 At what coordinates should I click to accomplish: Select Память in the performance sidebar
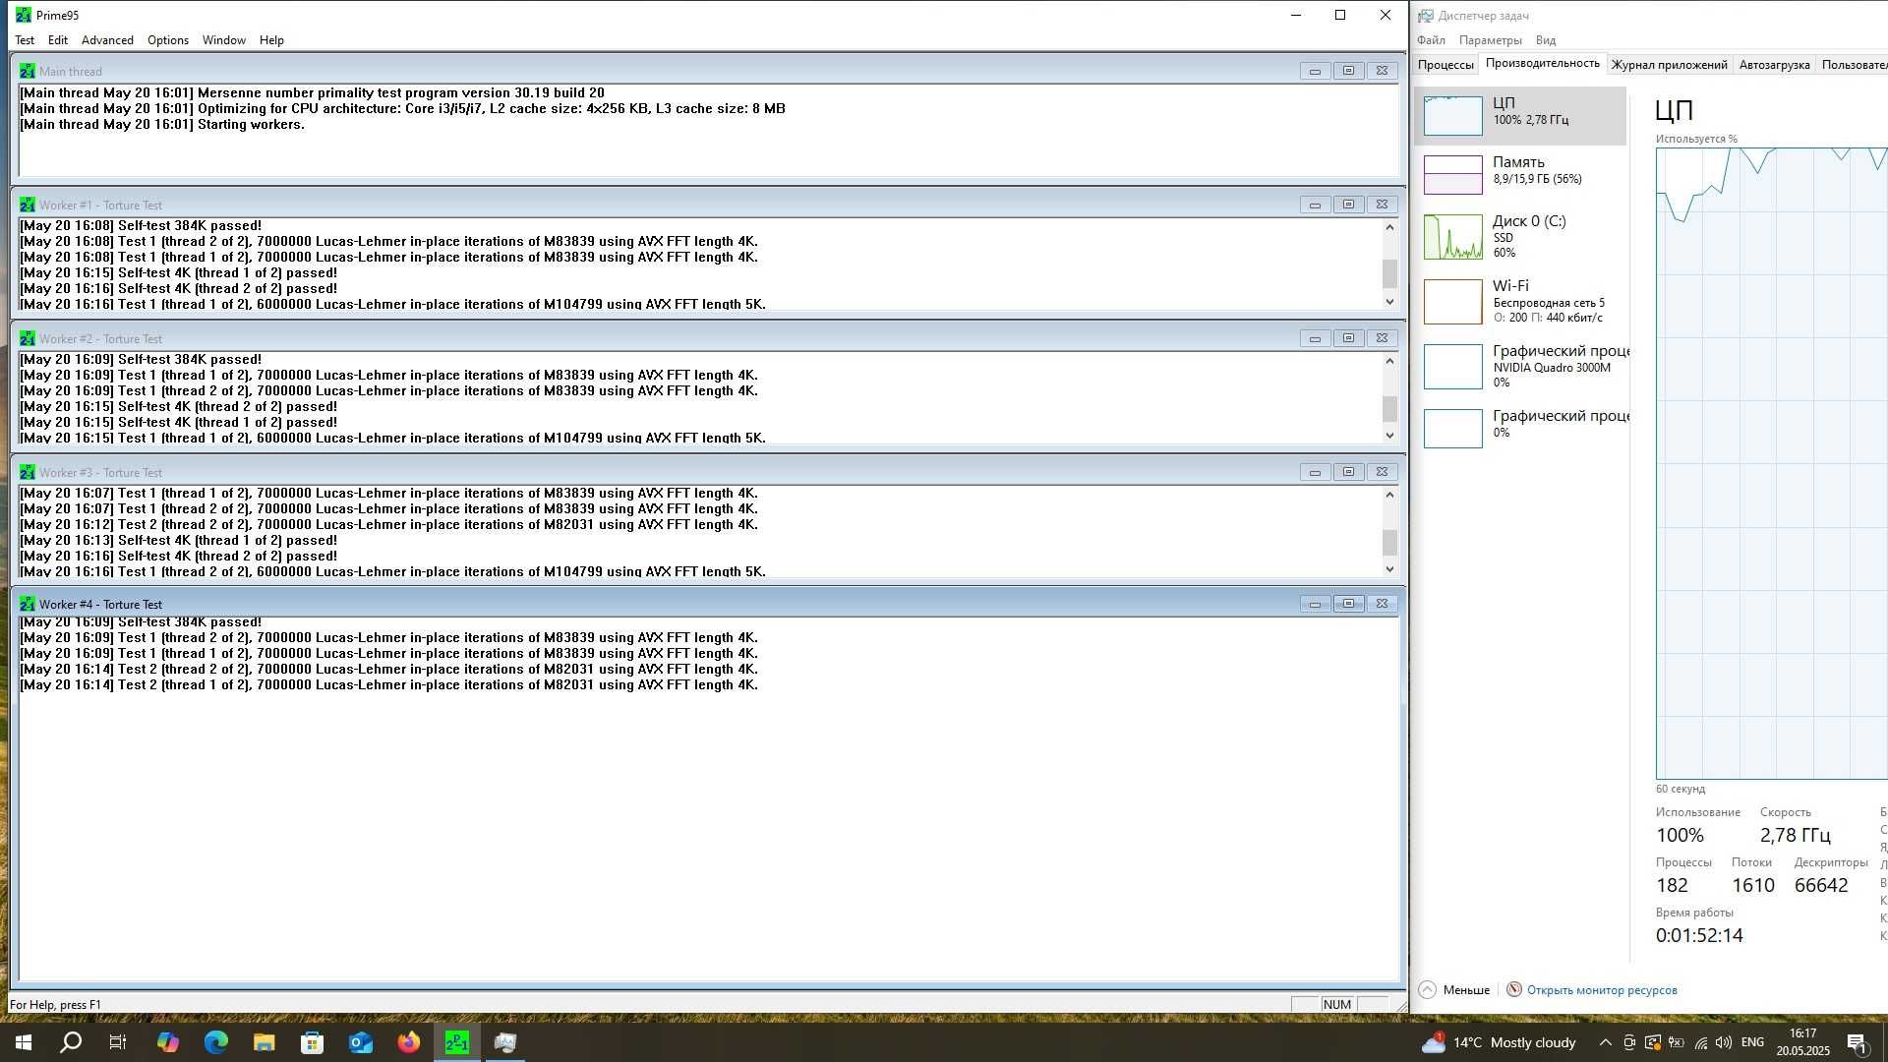(x=1520, y=174)
